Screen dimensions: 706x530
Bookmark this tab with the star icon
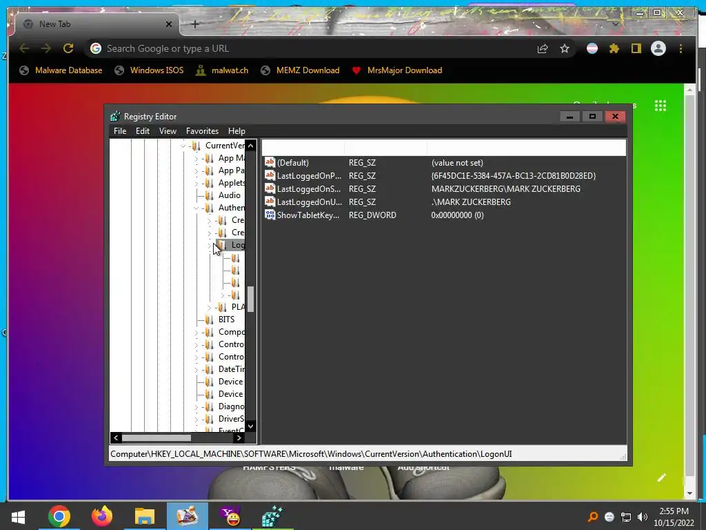(x=565, y=49)
